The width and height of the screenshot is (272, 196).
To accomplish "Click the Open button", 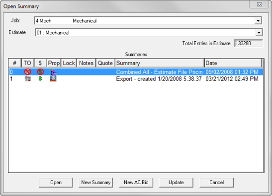I will coord(56,183).
